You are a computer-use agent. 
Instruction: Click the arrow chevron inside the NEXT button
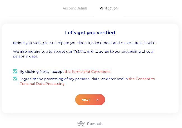coord(97,100)
